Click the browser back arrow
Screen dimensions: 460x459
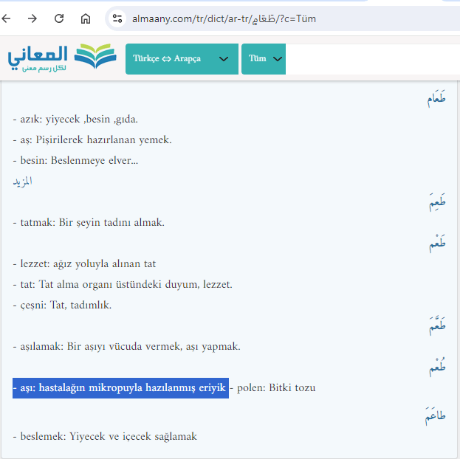[x=10, y=18]
